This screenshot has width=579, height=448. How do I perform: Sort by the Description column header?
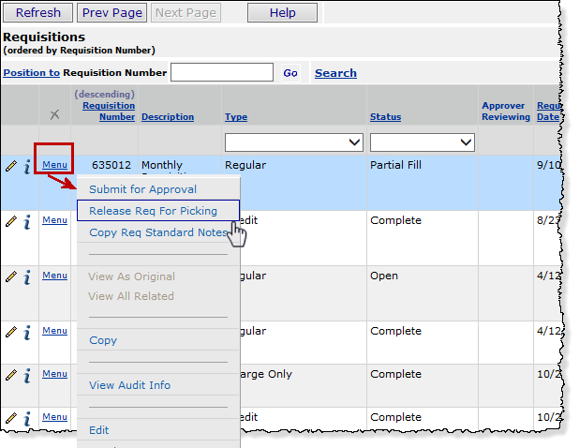tap(168, 117)
